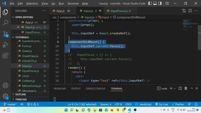Toggle secondary side bar layout icon
This screenshot has width=201, height=113.
click(x=160, y=3)
